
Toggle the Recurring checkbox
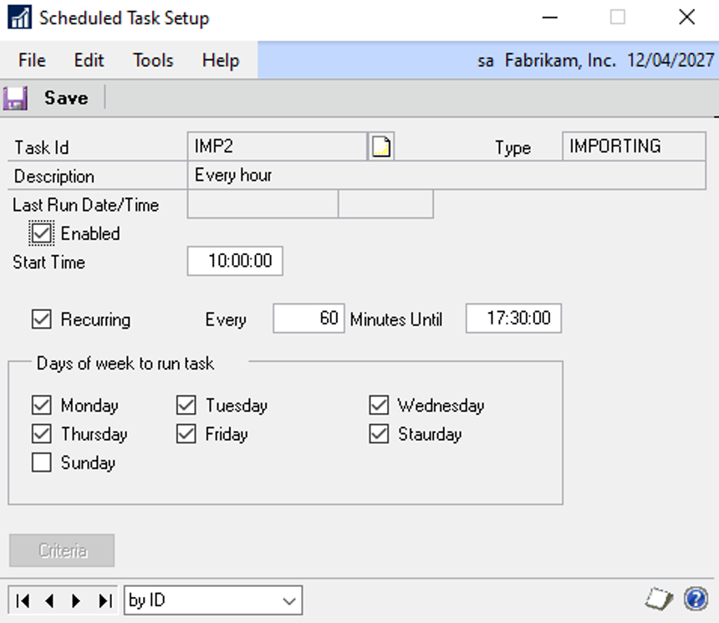(x=41, y=319)
